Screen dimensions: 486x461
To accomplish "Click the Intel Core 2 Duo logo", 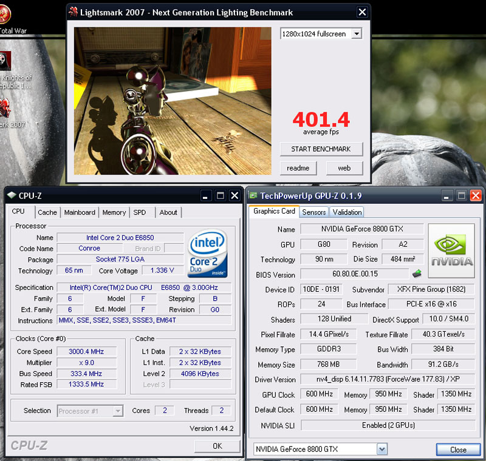I will pos(208,254).
